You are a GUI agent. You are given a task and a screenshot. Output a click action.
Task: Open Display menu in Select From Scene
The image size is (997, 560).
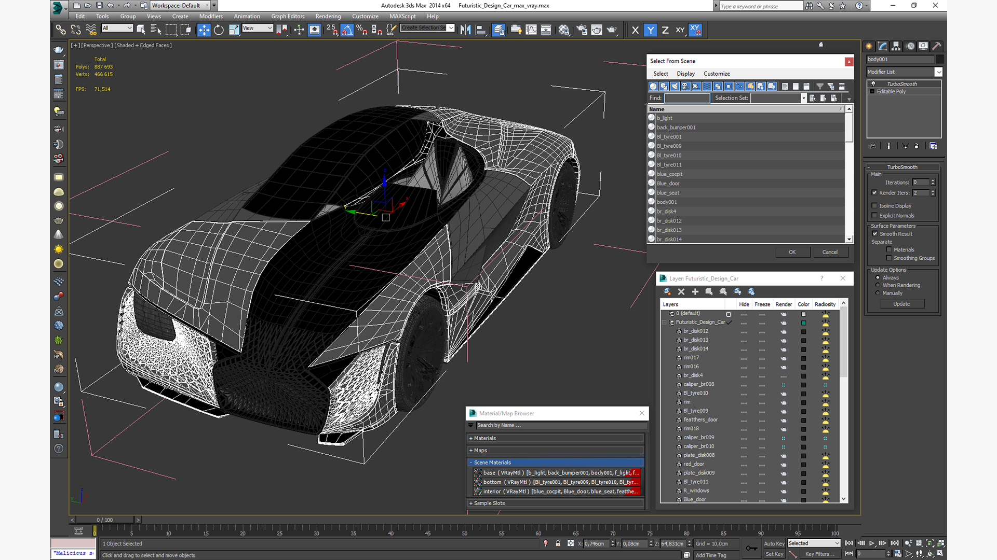pos(685,74)
